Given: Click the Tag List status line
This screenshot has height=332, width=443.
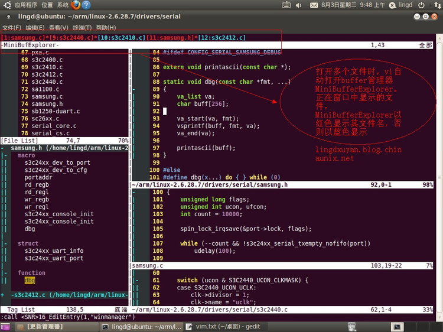Looking at the screenshot, I should pos(65,310).
